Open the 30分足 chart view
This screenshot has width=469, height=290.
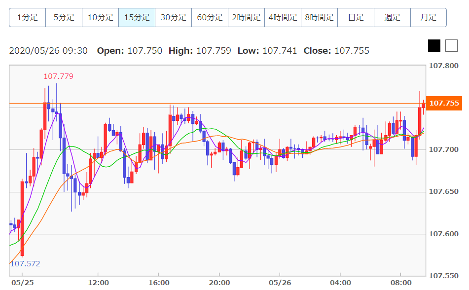(x=174, y=18)
